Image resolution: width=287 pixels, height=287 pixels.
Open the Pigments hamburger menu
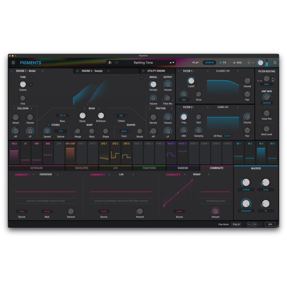coord(13,62)
